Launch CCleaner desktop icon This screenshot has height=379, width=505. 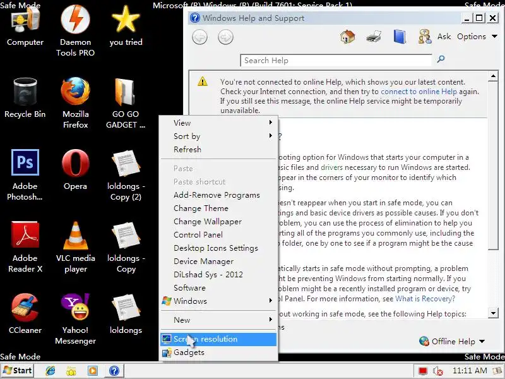(x=25, y=313)
